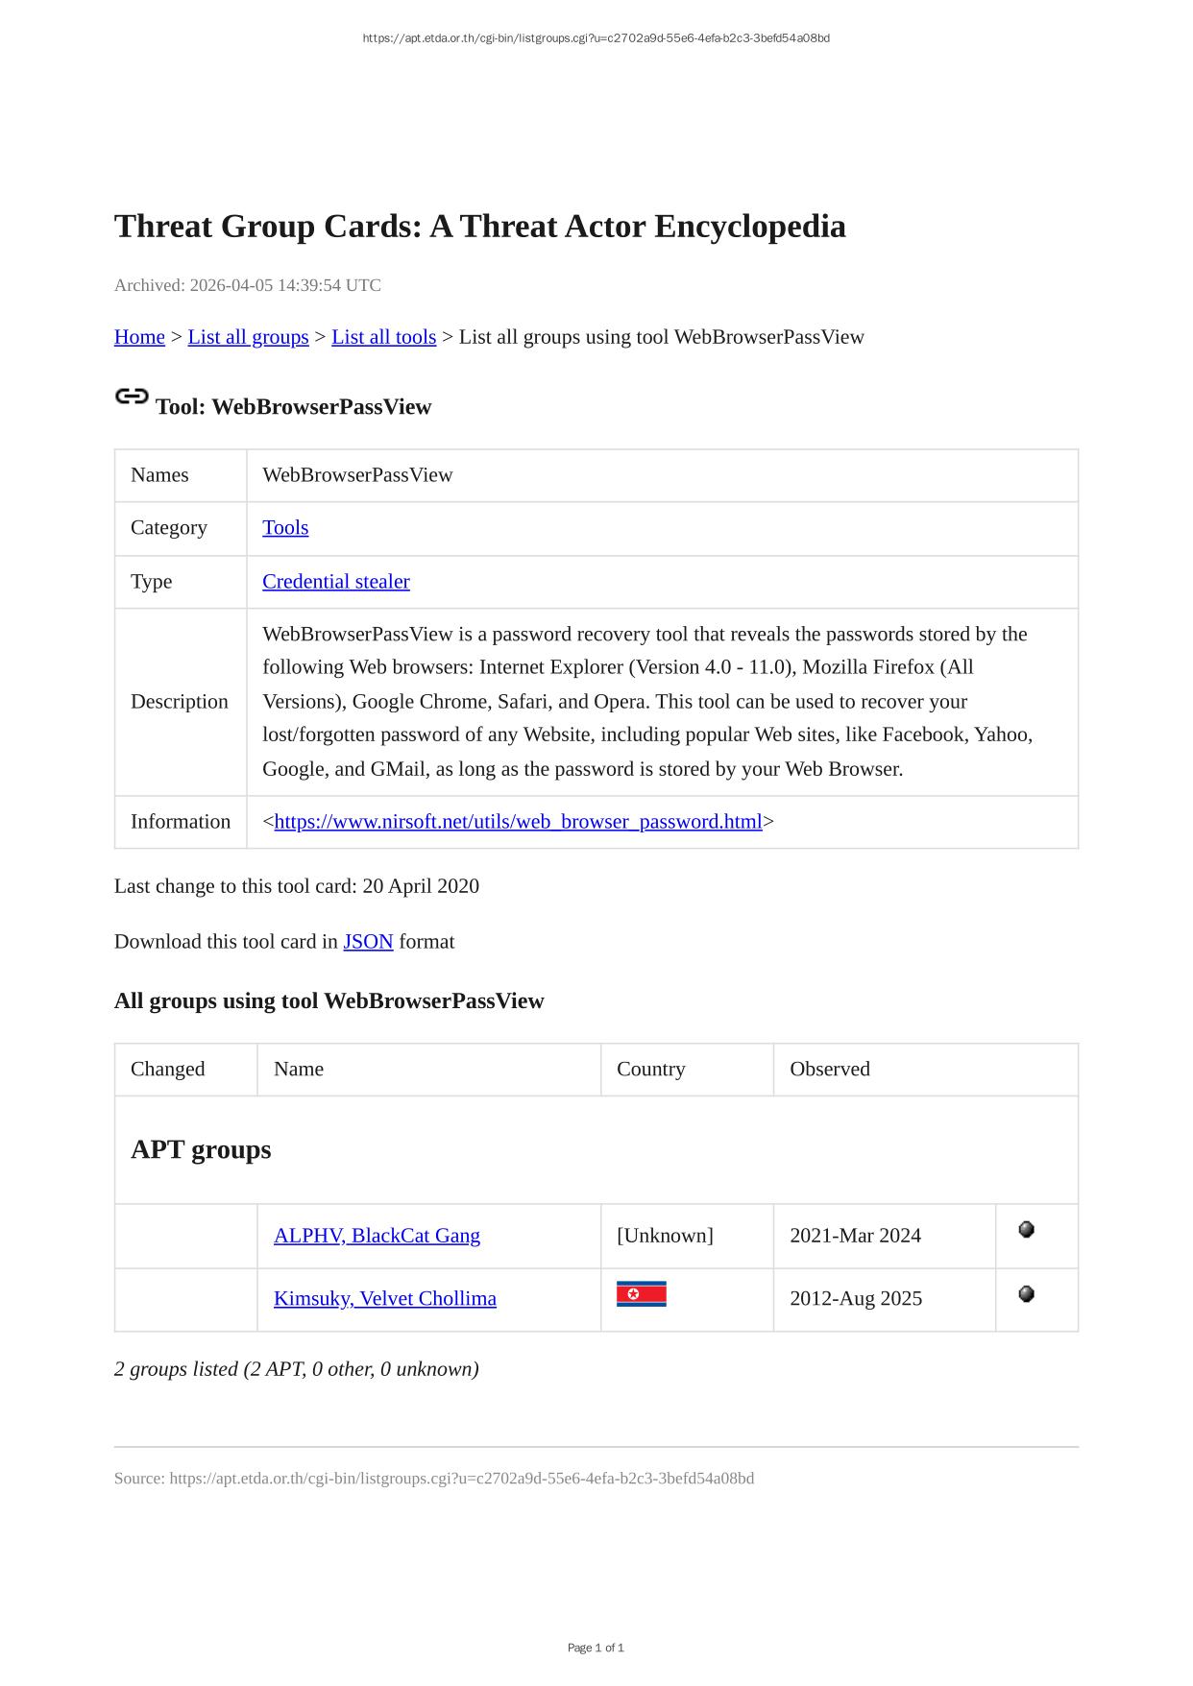Click the APT groups section heading

coord(201,1150)
